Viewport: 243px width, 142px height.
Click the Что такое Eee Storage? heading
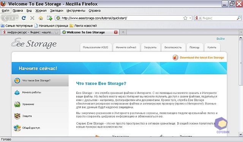pyautogui.click(x=101, y=84)
